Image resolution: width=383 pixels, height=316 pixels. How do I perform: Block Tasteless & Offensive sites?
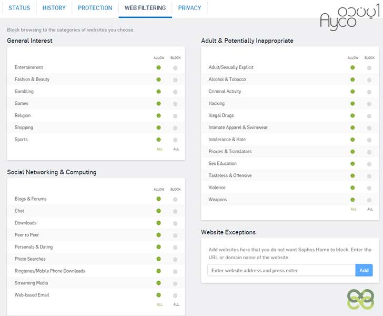point(369,176)
